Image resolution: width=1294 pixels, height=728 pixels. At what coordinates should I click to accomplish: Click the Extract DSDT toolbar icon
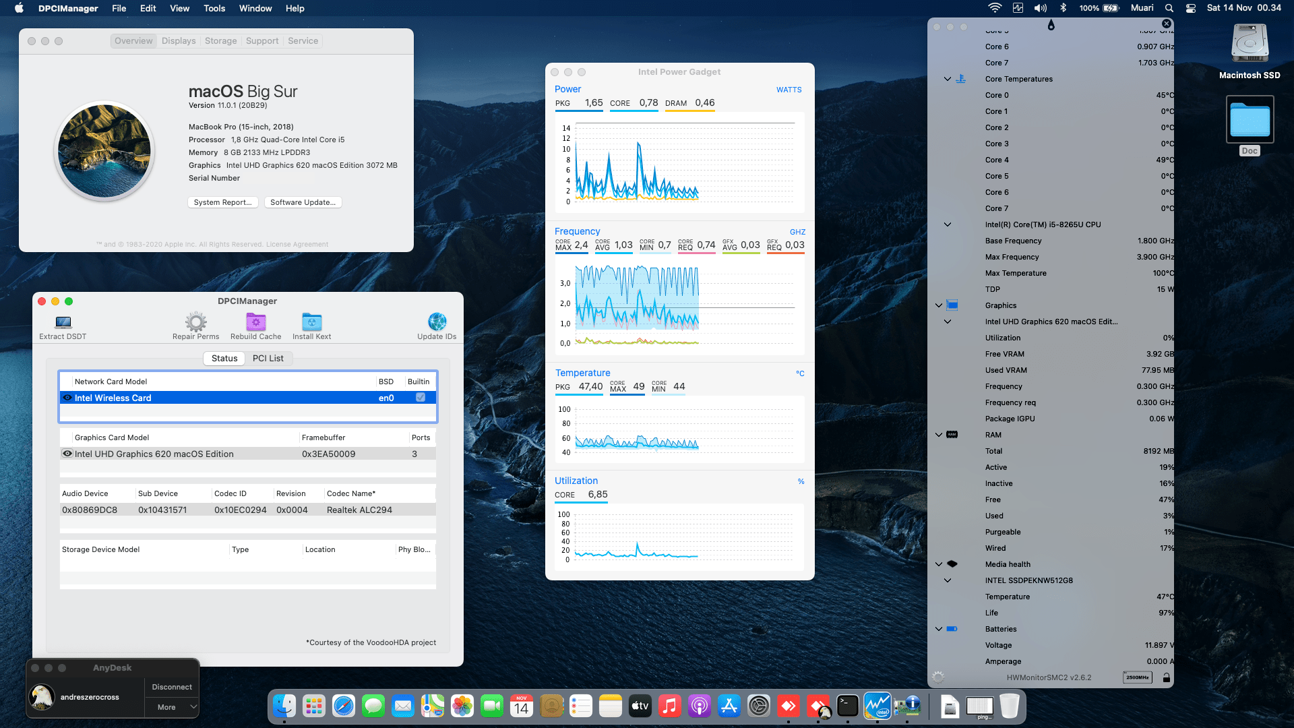pos(63,322)
